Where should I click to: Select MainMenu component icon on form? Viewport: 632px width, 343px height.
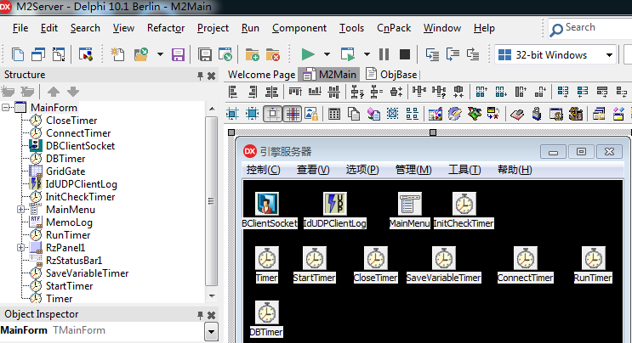(409, 204)
